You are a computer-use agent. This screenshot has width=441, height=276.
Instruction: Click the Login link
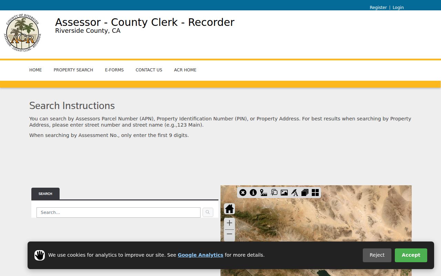click(x=398, y=8)
